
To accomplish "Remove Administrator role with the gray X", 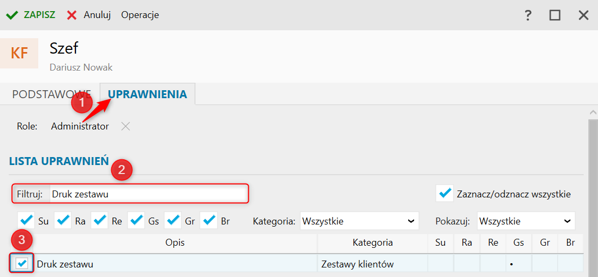I will [125, 126].
